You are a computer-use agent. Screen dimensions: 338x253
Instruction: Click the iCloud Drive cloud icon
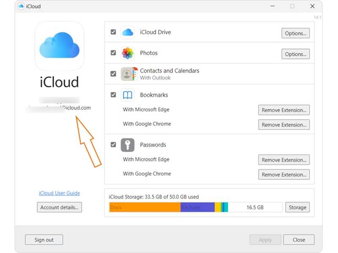(128, 33)
